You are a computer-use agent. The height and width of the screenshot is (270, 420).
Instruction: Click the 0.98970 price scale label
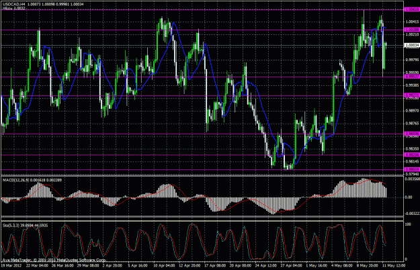tap(413, 111)
